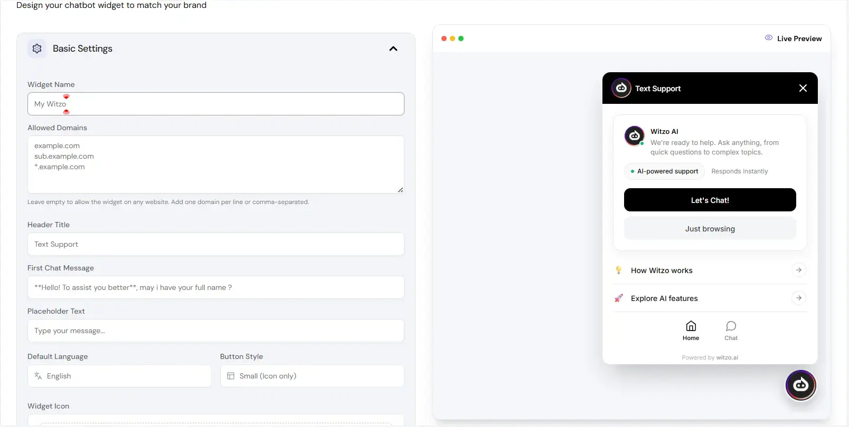Open the Default Language dropdown
The width and height of the screenshot is (849, 427).
click(119, 376)
